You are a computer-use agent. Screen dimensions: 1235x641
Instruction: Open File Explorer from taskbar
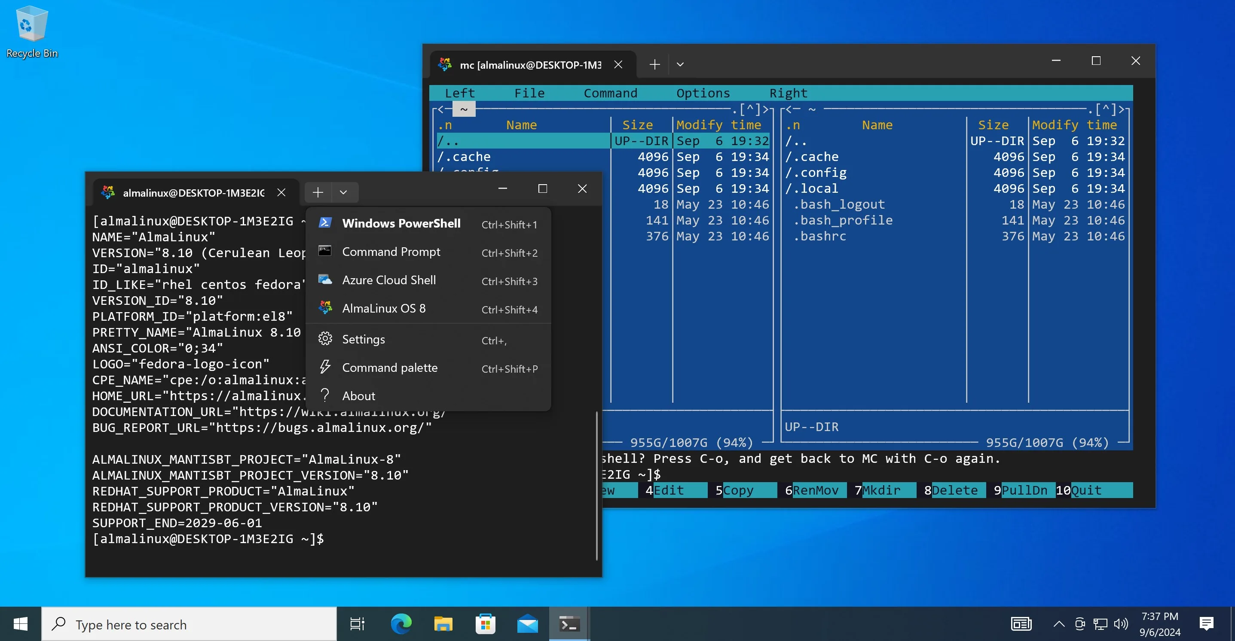pyautogui.click(x=443, y=624)
